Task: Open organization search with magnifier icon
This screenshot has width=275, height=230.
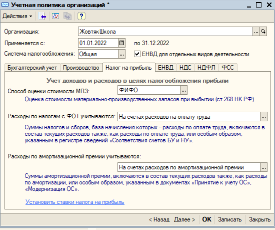Action: 263,32
